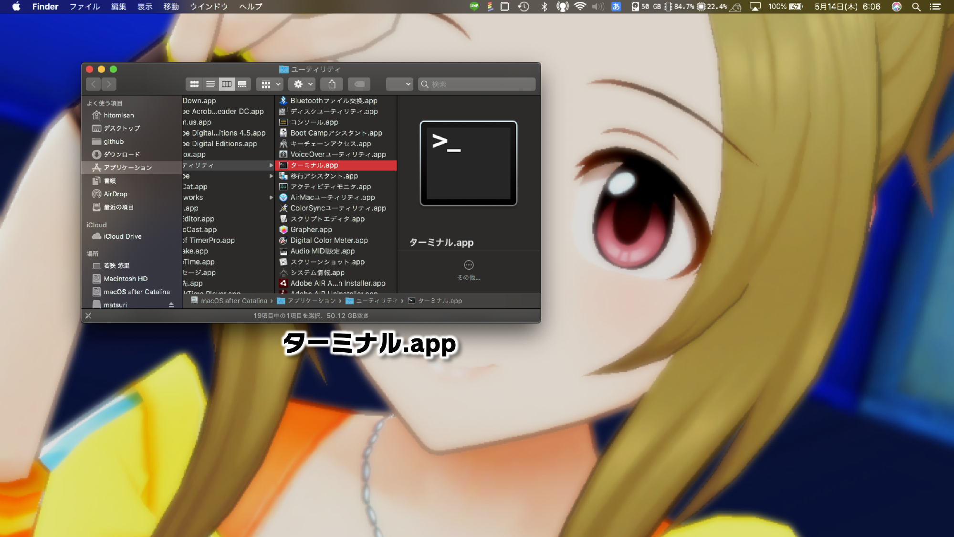Screen dimensions: 954x537
Task: Open the ヘルプ menu
Action: tap(251, 7)
